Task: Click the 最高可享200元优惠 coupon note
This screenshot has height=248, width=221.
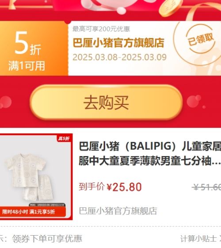Action: coord(101,29)
